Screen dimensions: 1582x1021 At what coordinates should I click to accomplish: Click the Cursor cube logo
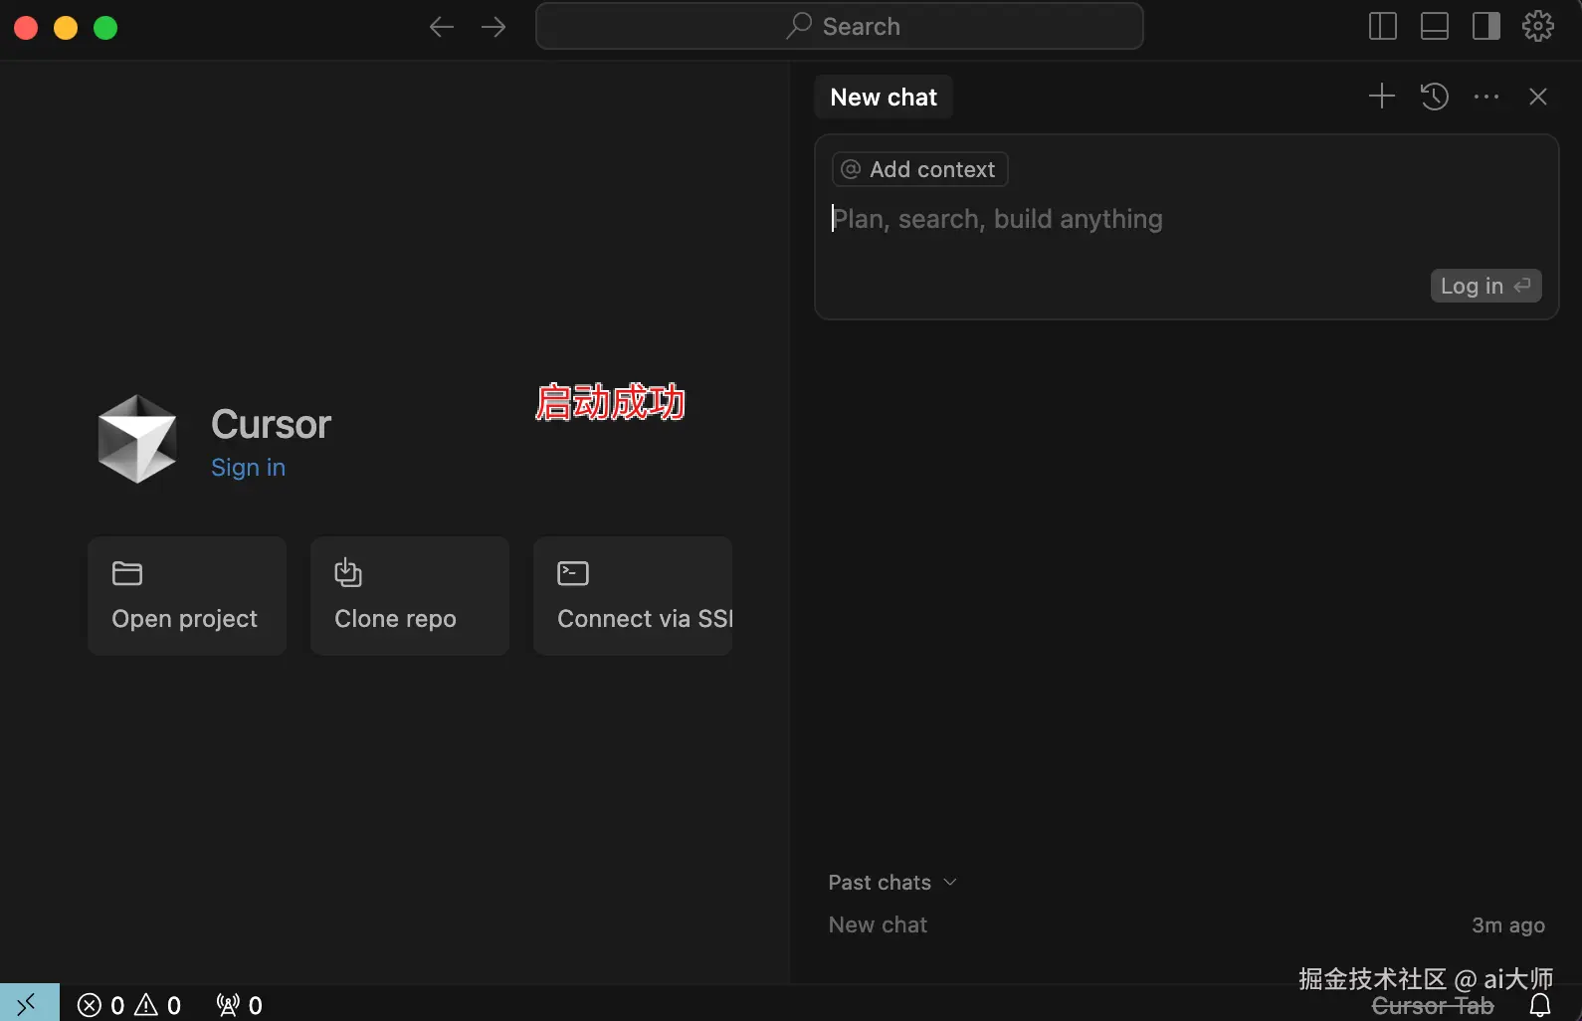137,439
